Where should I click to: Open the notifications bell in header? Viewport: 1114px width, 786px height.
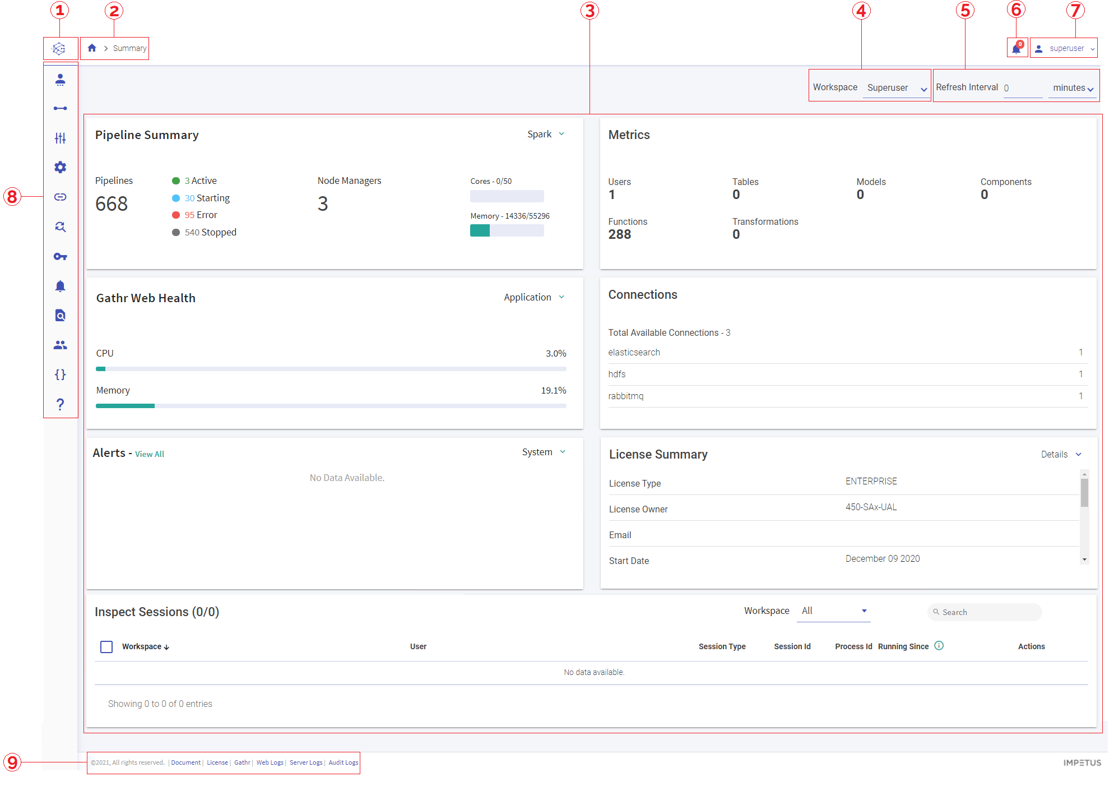click(x=1016, y=49)
